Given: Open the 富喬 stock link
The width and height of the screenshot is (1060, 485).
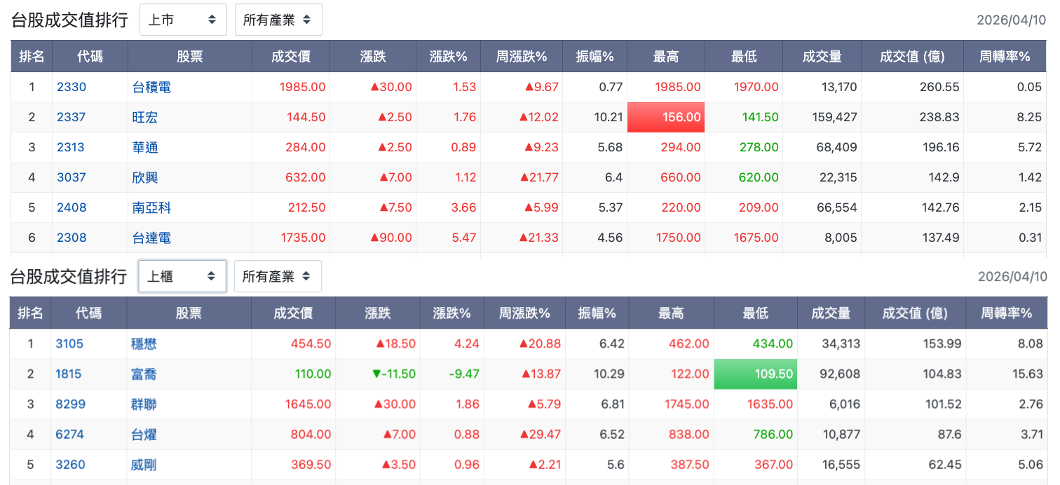Looking at the screenshot, I should 144,374.
